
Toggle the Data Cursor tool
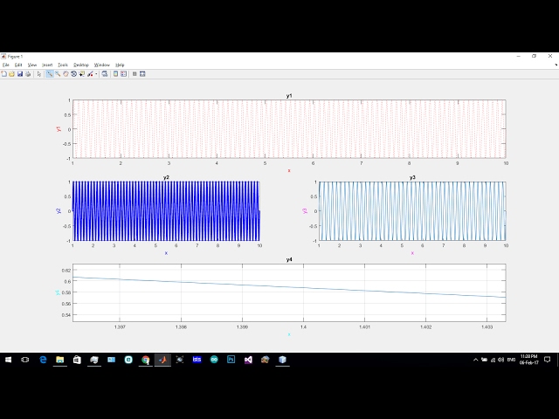82,73
